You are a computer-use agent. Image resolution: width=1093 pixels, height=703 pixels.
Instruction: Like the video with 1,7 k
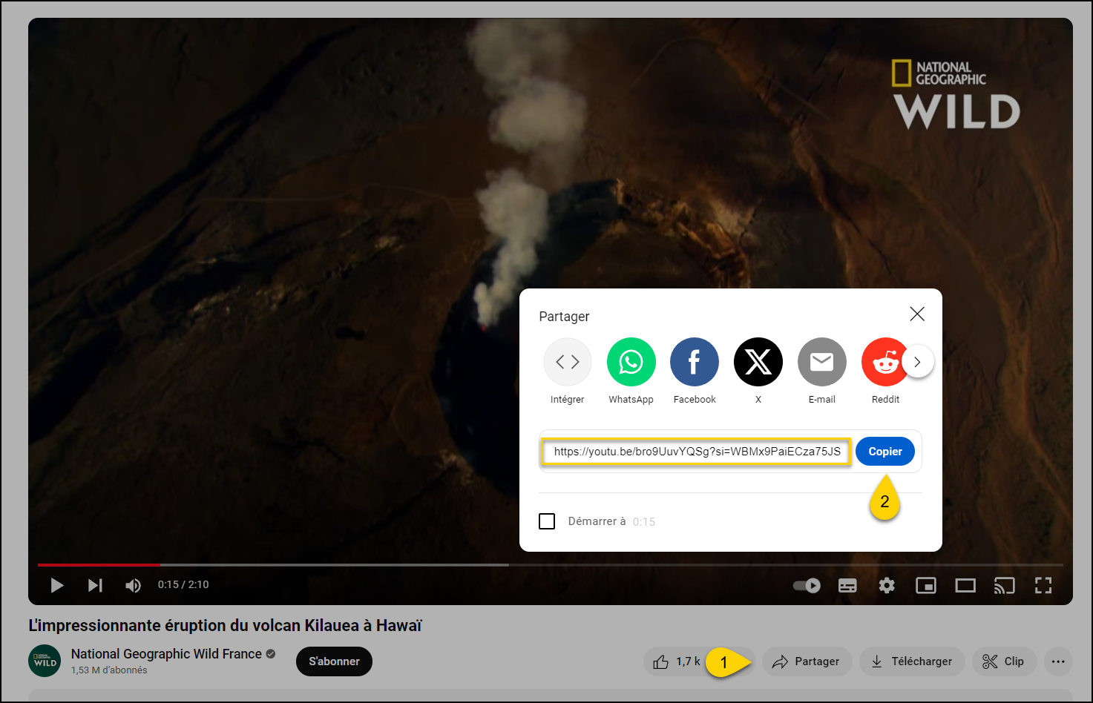(675, 661)
